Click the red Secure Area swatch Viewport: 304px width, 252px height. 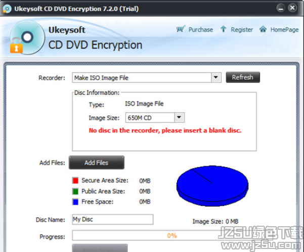(x=75, y=180)
